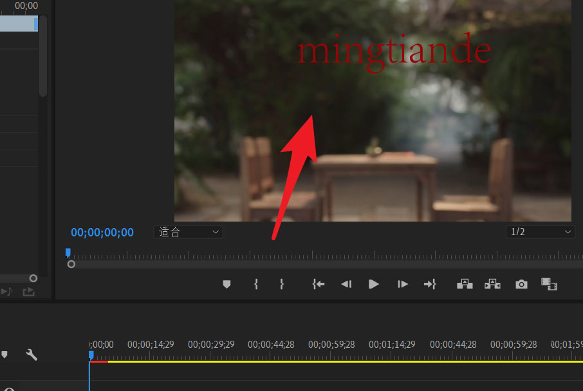Click the 00;00;00;00 playhead timecode
Screen dimensions: 583x391
pos(102,233)
